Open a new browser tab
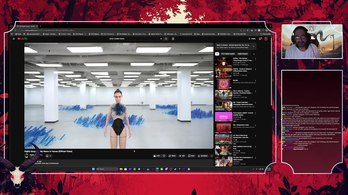Viewport: 348px width, 195px height. coord(40,26)
